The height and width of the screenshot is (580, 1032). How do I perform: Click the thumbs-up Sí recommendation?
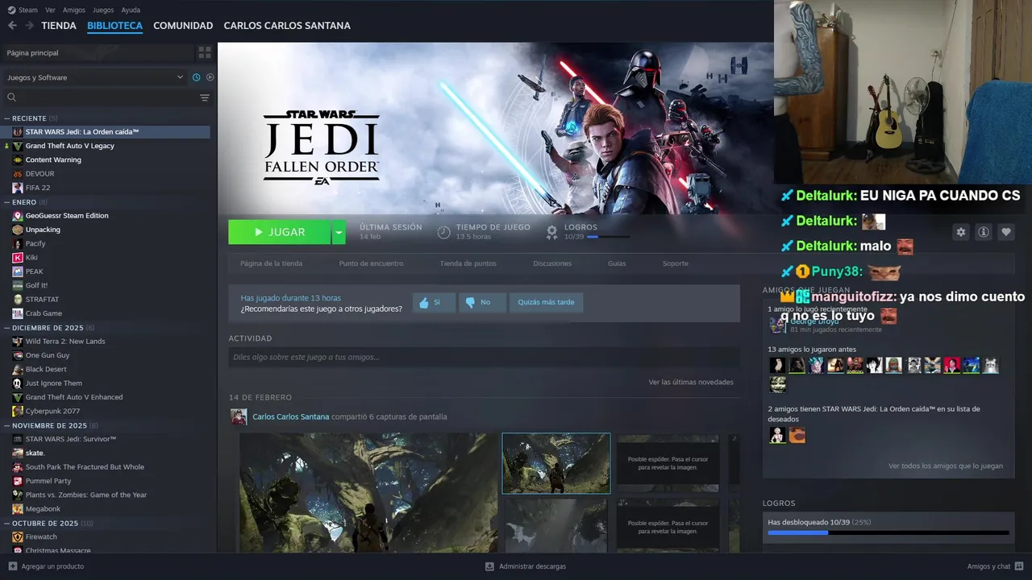[434, 302]
